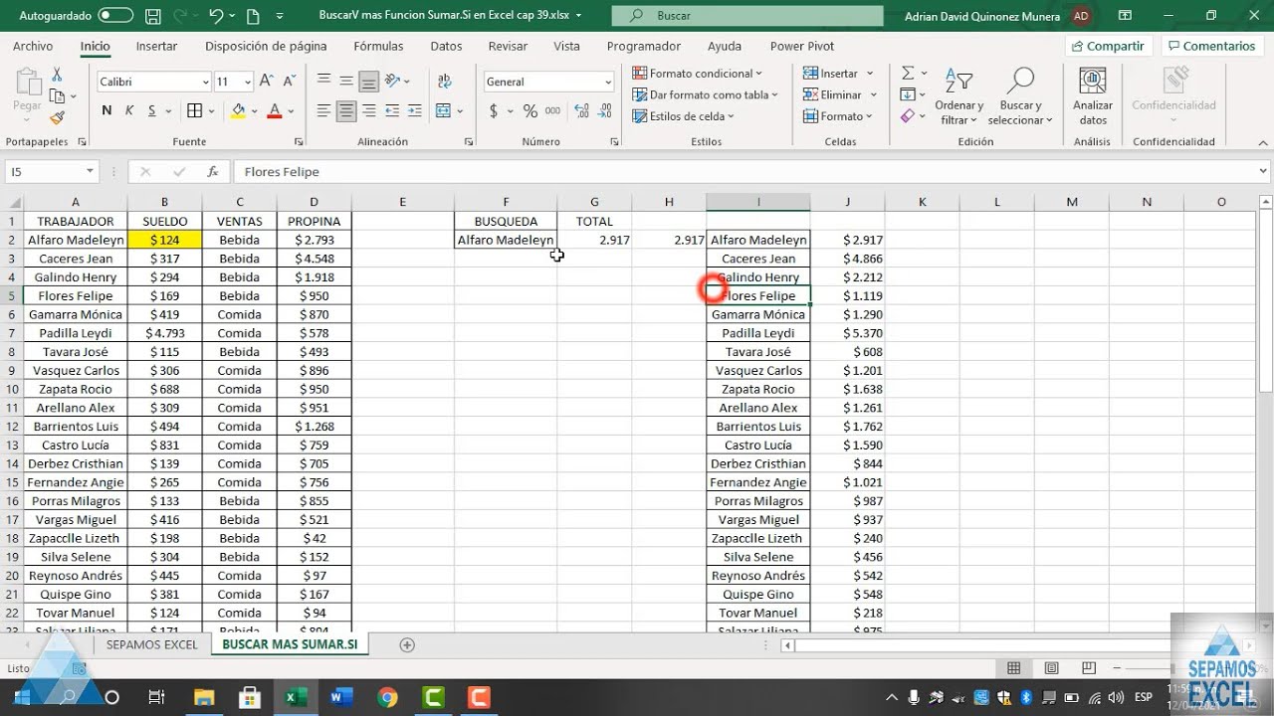Switch to the Fórmulas tab
The image size is (1274, 716).
tap(378, 46)
